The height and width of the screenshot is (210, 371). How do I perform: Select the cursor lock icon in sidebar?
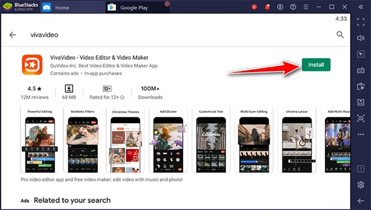[x=361, y=54]
